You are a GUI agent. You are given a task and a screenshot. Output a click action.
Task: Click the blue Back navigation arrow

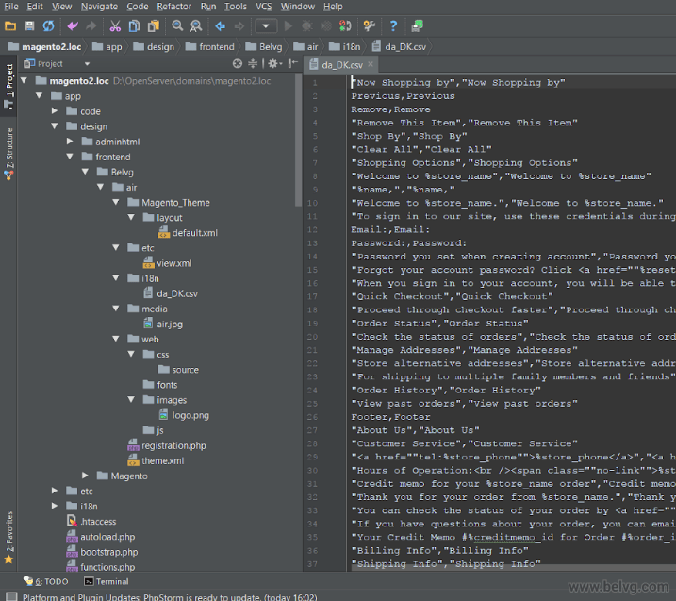pos(221,26)
